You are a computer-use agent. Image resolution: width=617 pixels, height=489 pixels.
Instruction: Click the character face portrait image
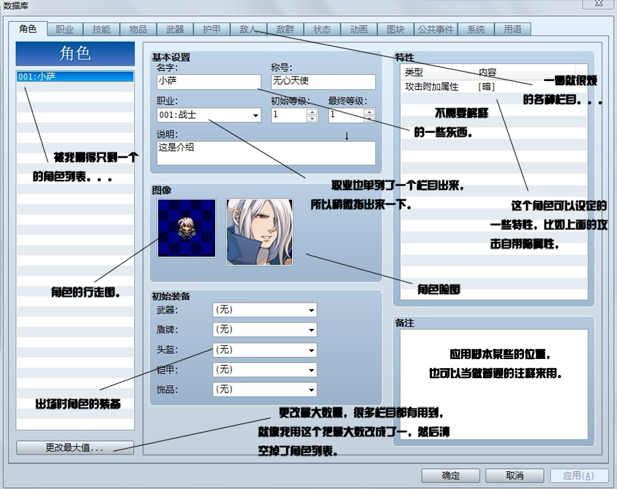click(x=259, y=232)
